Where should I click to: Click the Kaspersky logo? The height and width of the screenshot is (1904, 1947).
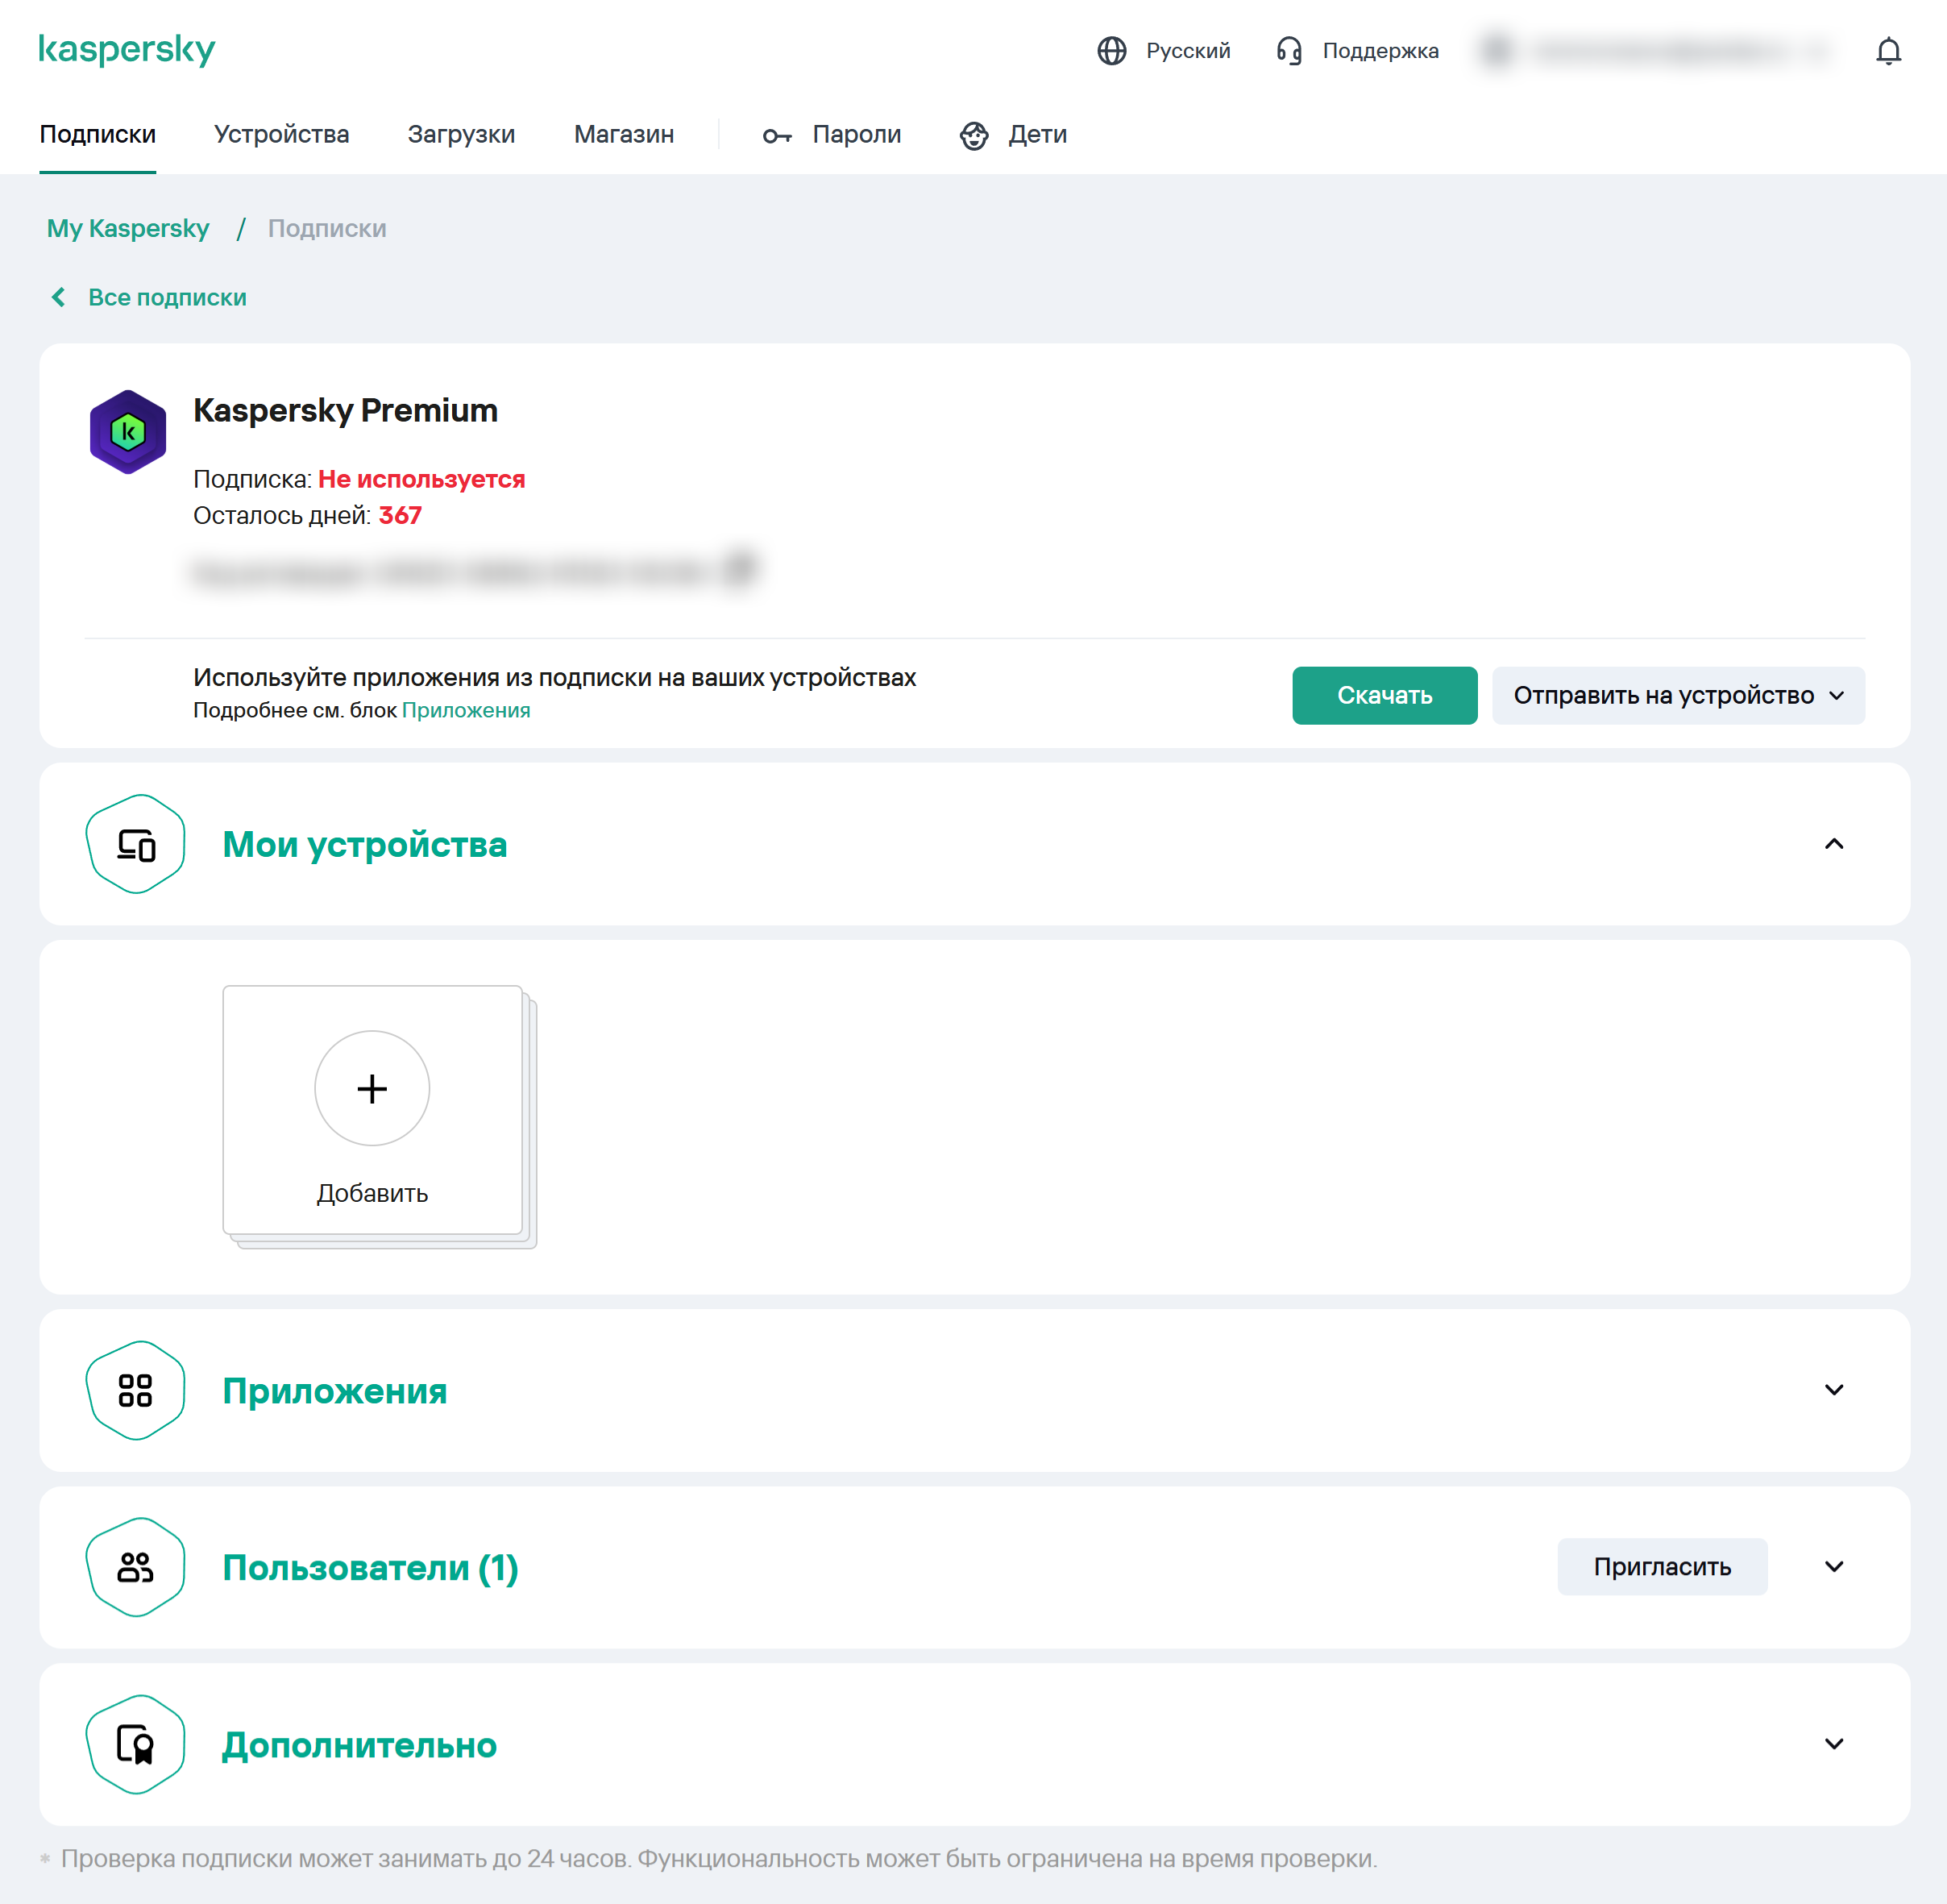(127, 49)
